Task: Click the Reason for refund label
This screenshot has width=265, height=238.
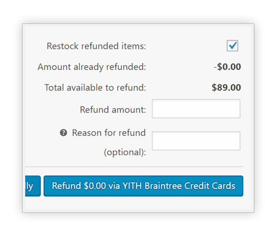Action: click(109, 132)
